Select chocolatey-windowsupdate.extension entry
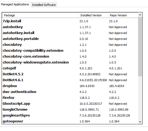The width and height of the screenshot is (148, 131). (70, 62)
